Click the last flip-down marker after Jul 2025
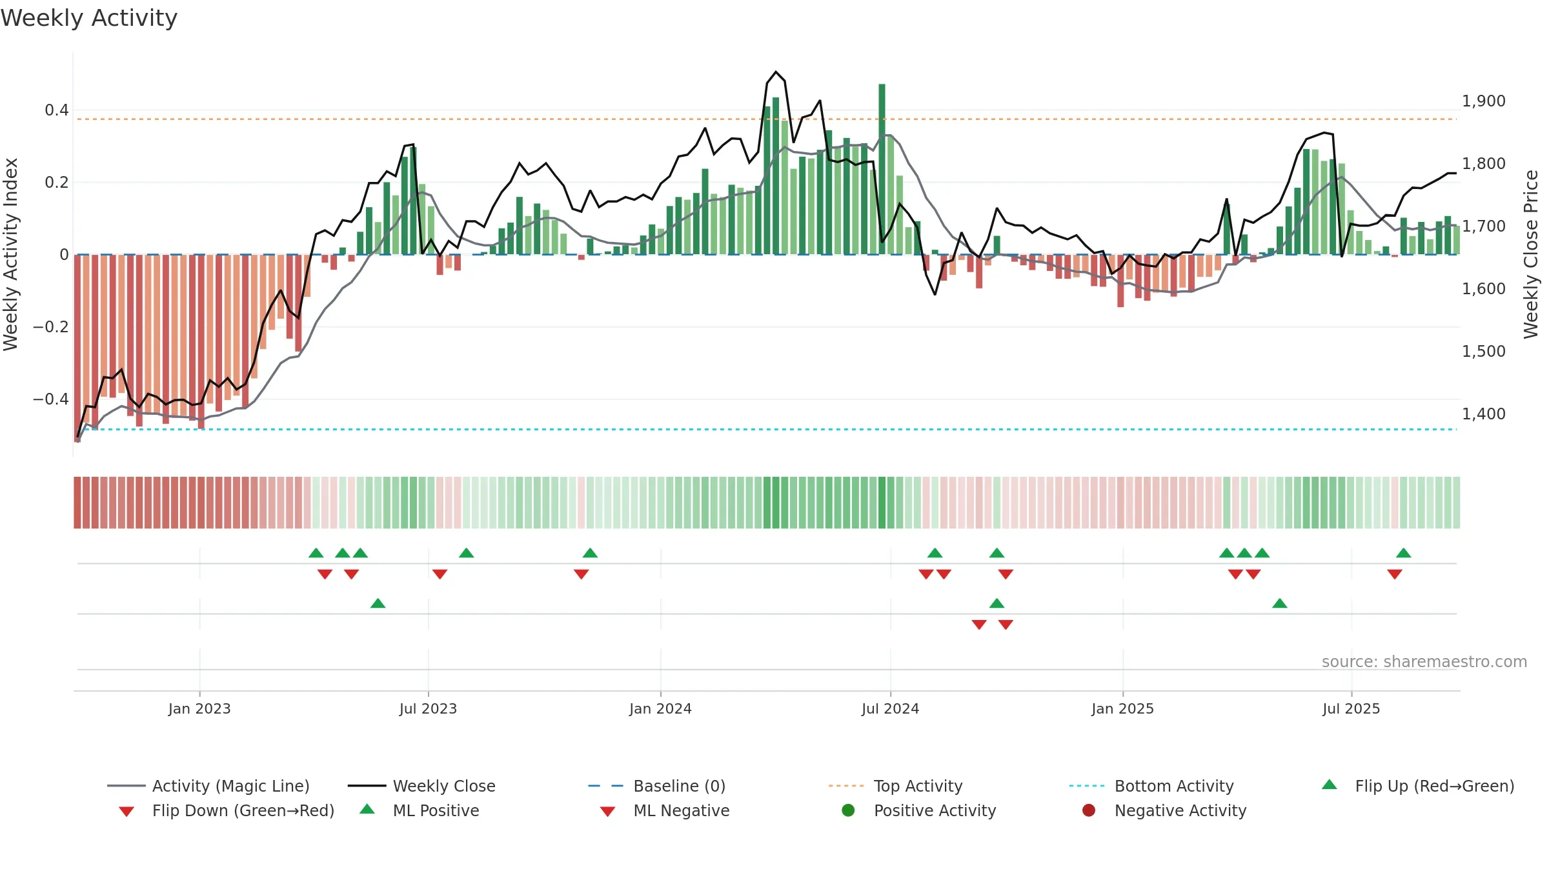The image size is (1549, 871). click(x=1395, y=574)
